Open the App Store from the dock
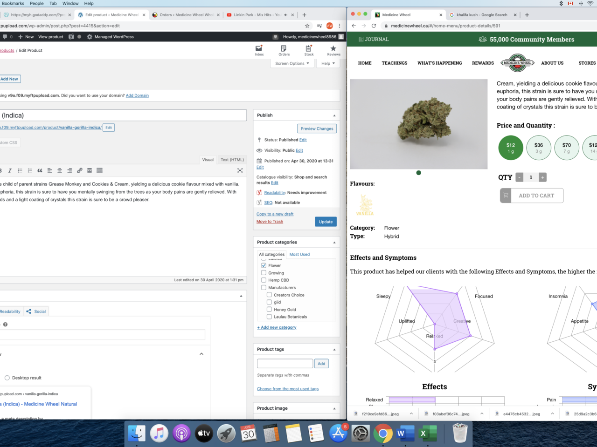 [x=338, y=433]
